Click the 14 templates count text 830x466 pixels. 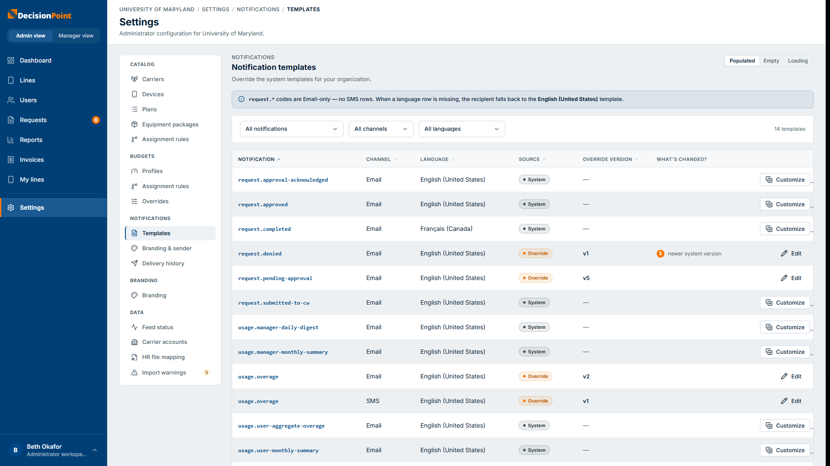click(790, 129)
